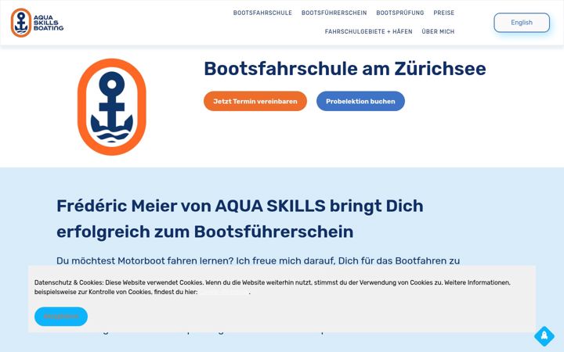Click Probelektion buchen button
564x352 pixels.
360,101
